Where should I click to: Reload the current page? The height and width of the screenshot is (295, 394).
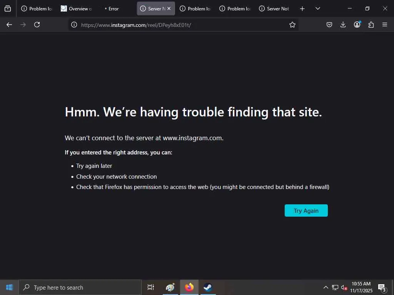point(37,25)
